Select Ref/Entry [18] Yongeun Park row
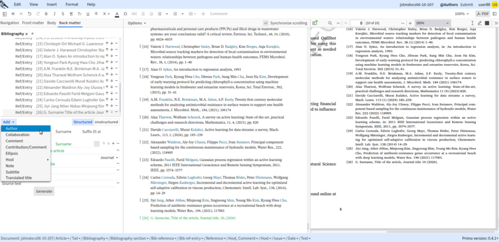This screenshot has width=499, height=242. pyautogui.click(x=61, y=63)
